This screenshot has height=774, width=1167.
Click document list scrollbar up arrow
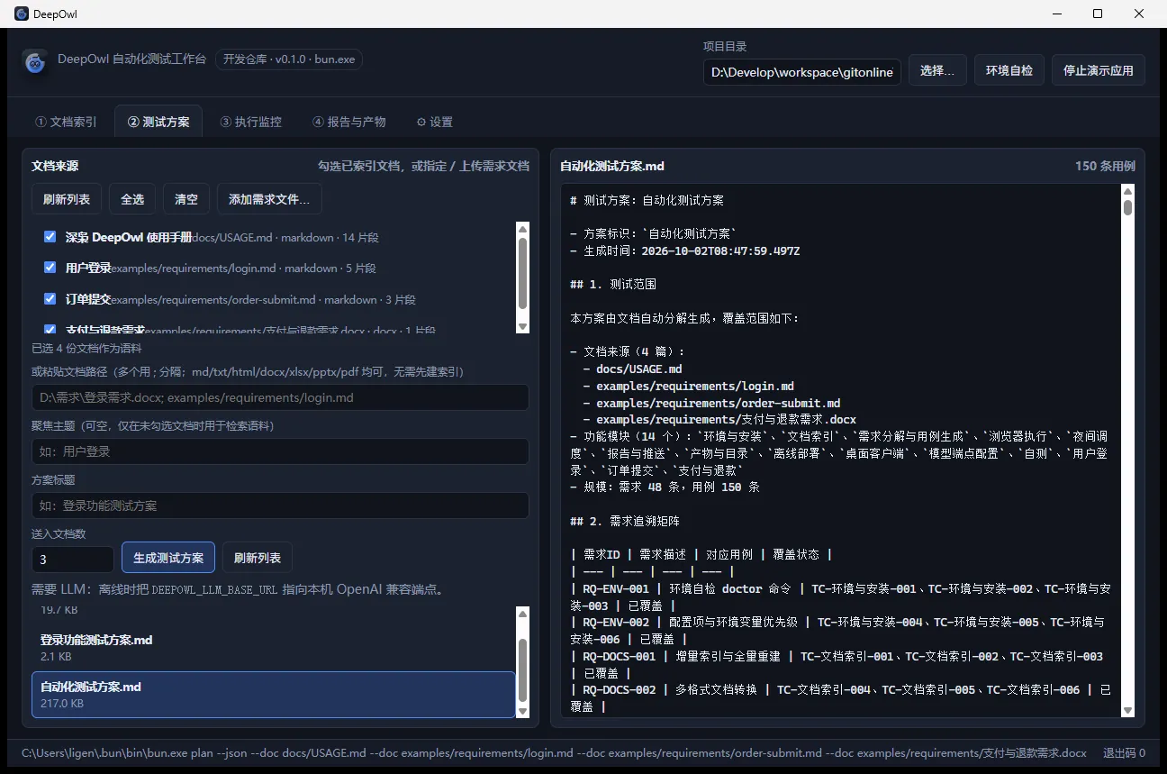[522, 229]
